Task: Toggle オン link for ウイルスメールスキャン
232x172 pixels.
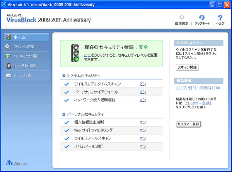Action: [143, 138]
